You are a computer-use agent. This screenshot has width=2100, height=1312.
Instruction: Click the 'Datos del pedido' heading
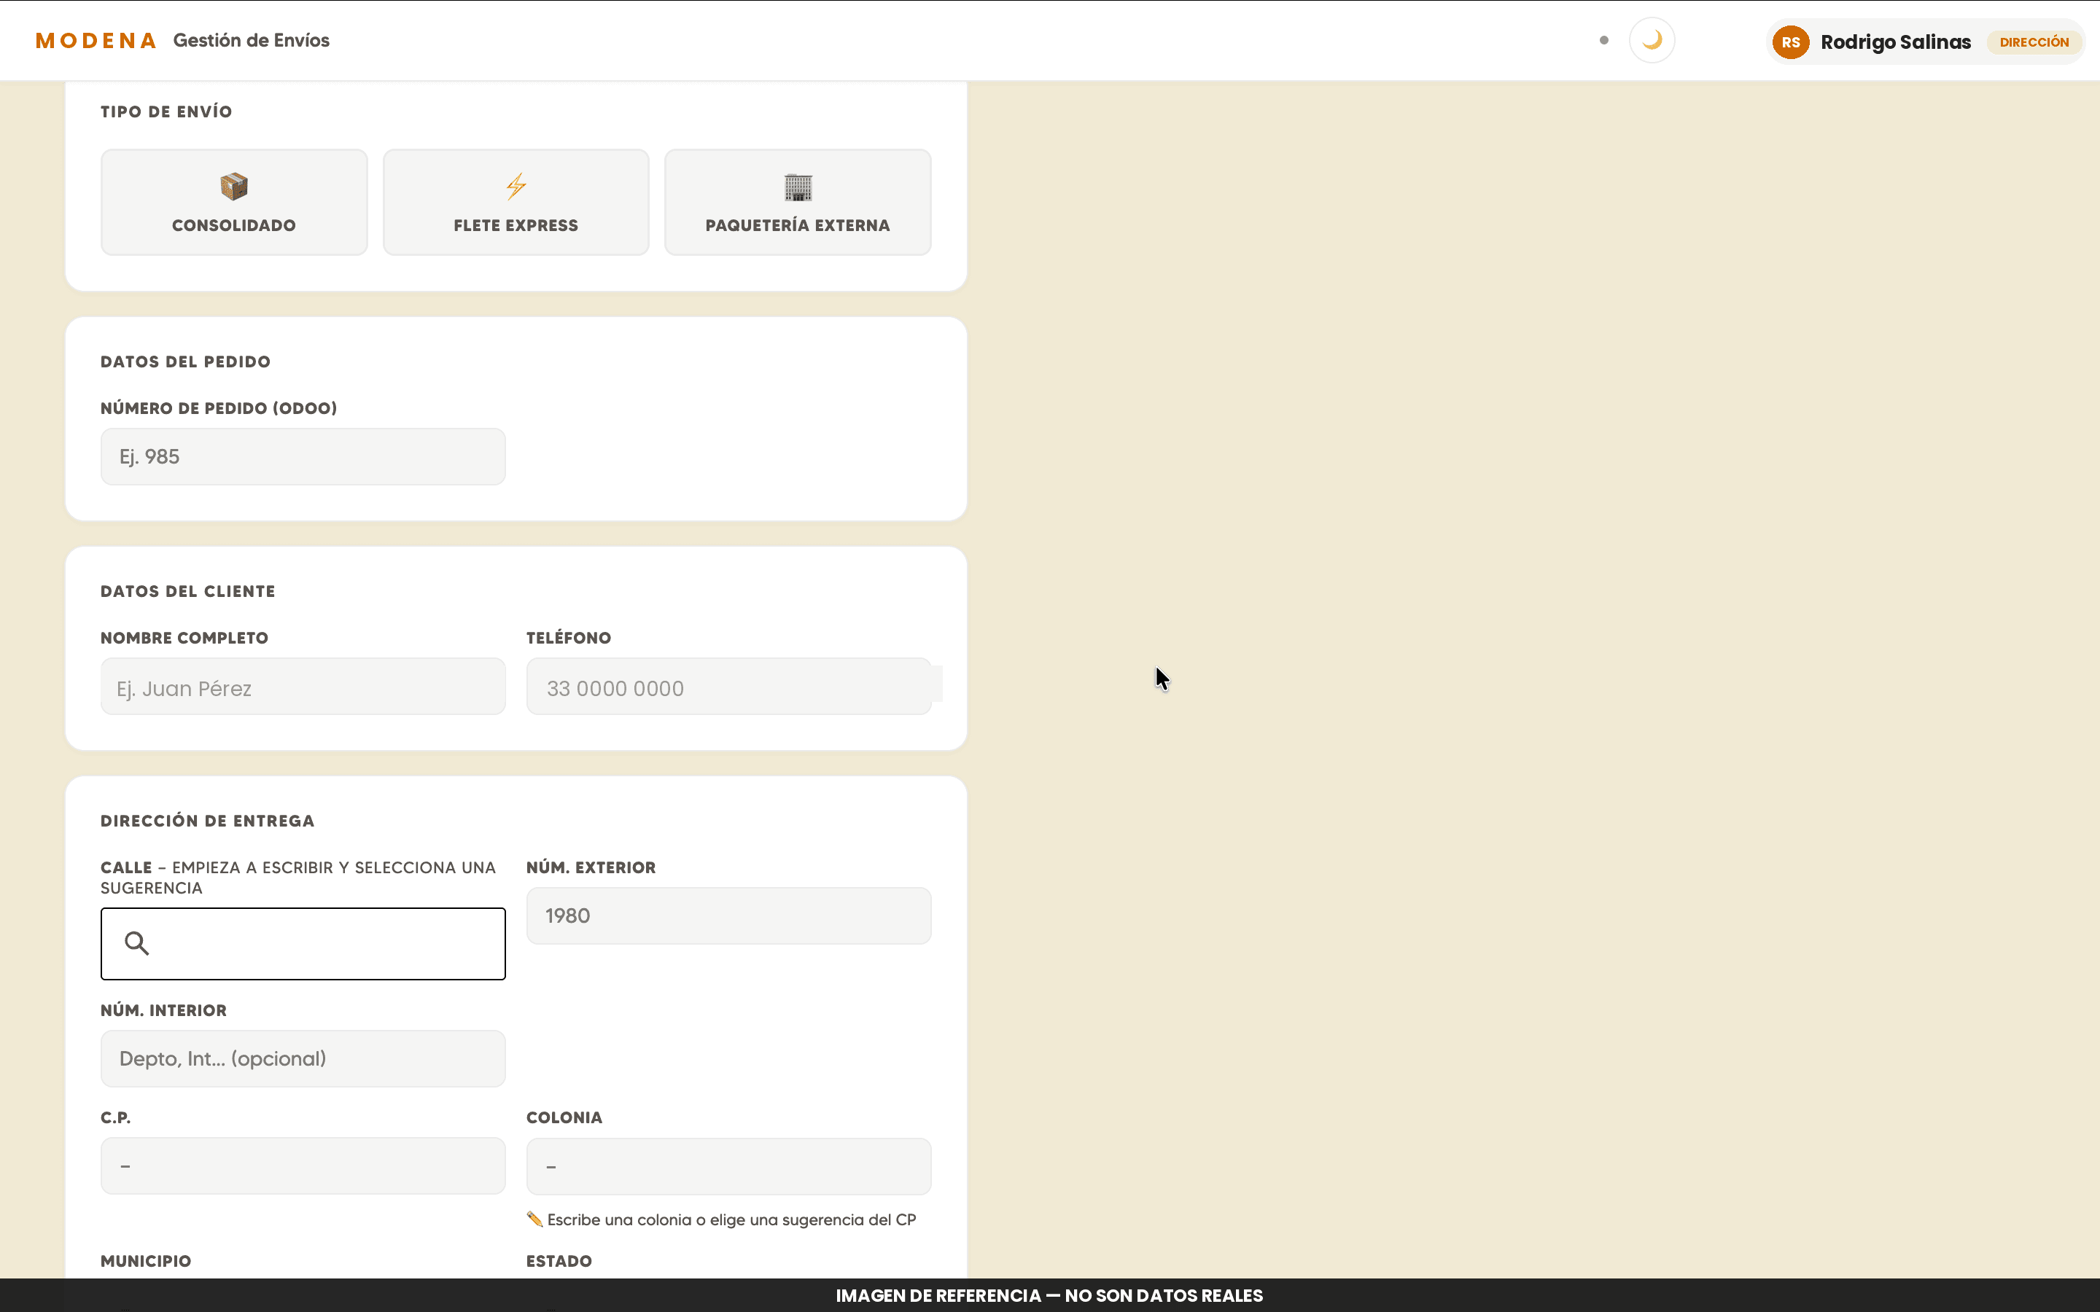pyautogui.click(x=186, y=362)
